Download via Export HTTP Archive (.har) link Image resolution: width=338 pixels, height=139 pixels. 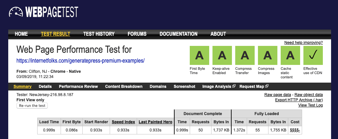(299, 100)
